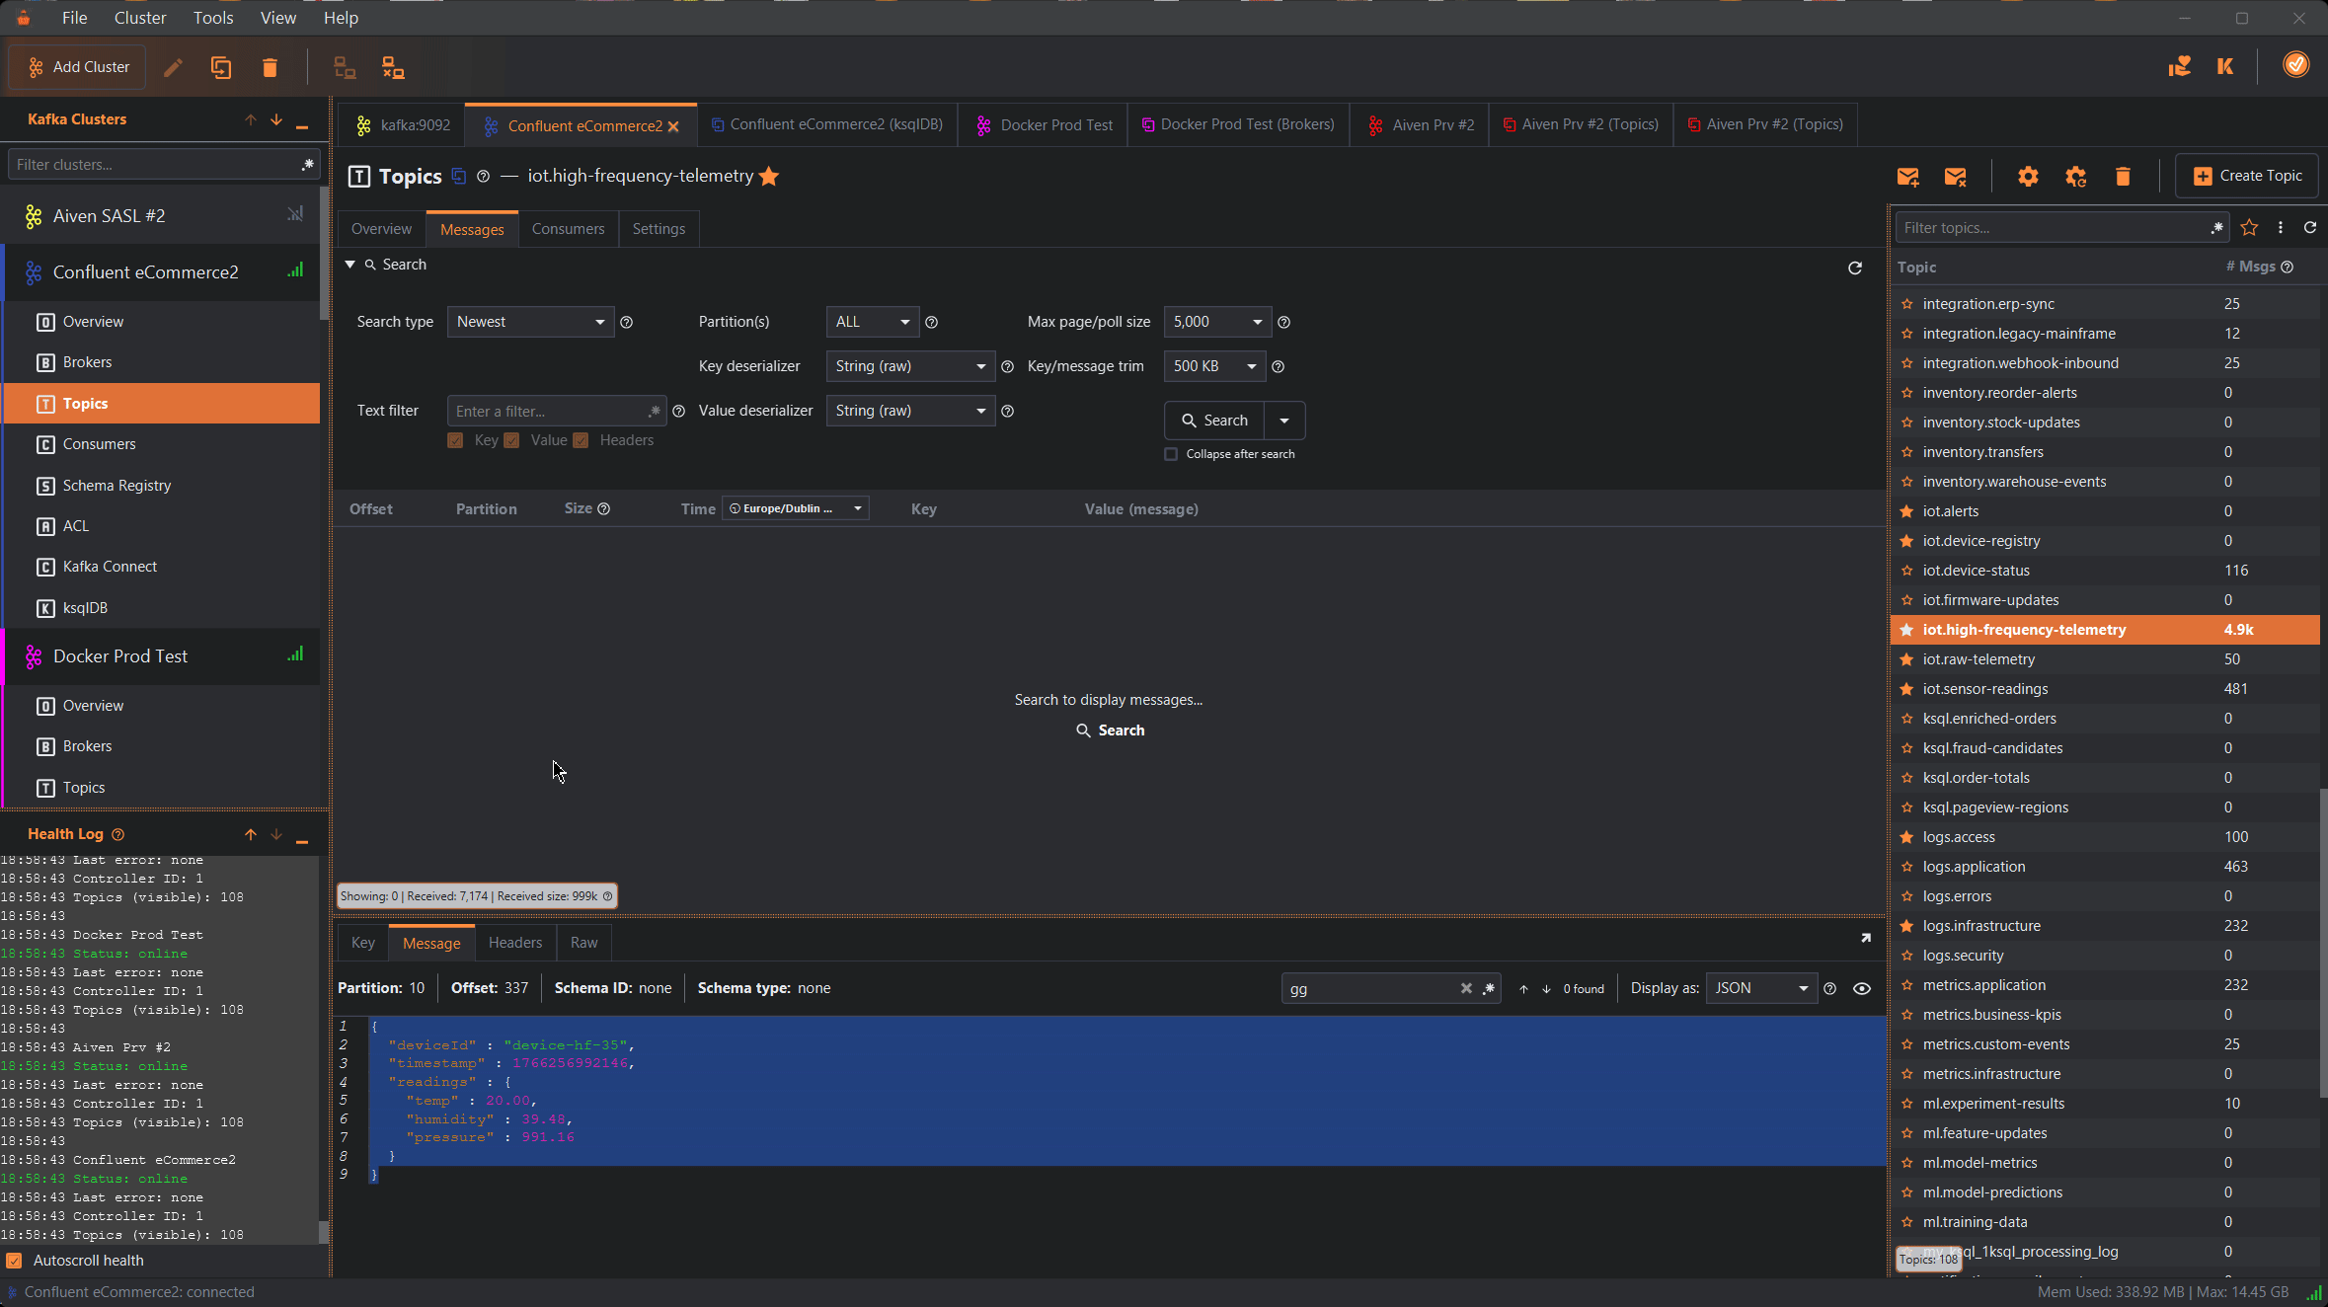Image resolution: width=2328 pixels, height=1307 pixels.
Task: Click the Create Topic button
Action: [x=2246, y=175]
